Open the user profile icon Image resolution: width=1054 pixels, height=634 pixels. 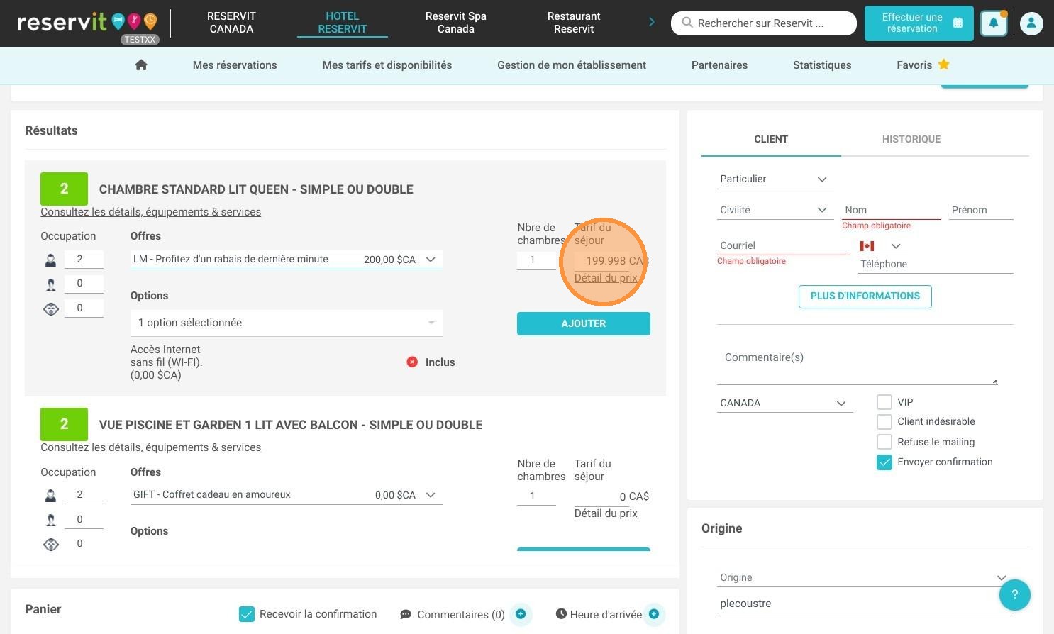coord(1031,23)
